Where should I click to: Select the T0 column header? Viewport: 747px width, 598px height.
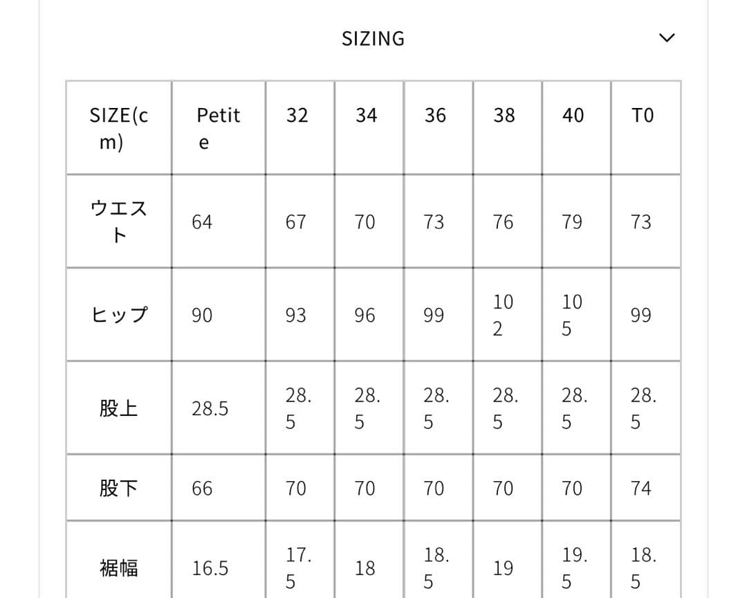point(641,116)
